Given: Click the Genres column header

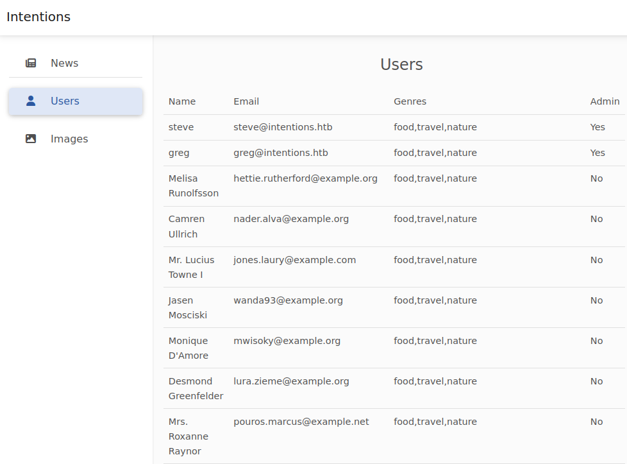Looking at the screenshot, I should (410, 101).
